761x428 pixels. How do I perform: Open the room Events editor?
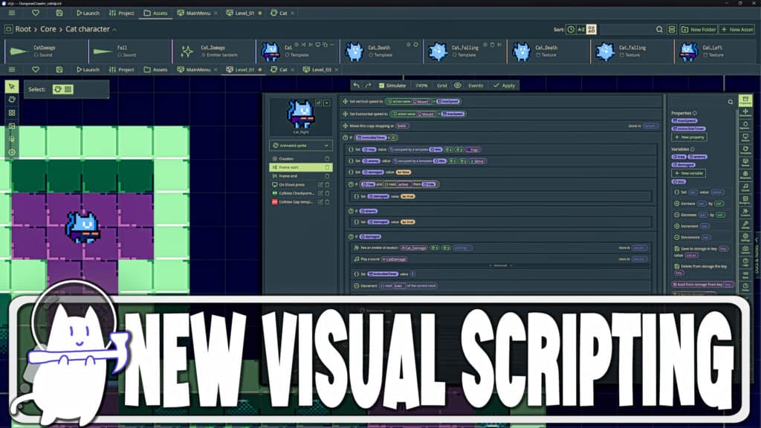coord(476,85)
